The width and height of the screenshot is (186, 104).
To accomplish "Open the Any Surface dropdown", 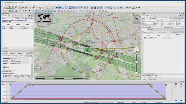I will (x=165, y=30).
